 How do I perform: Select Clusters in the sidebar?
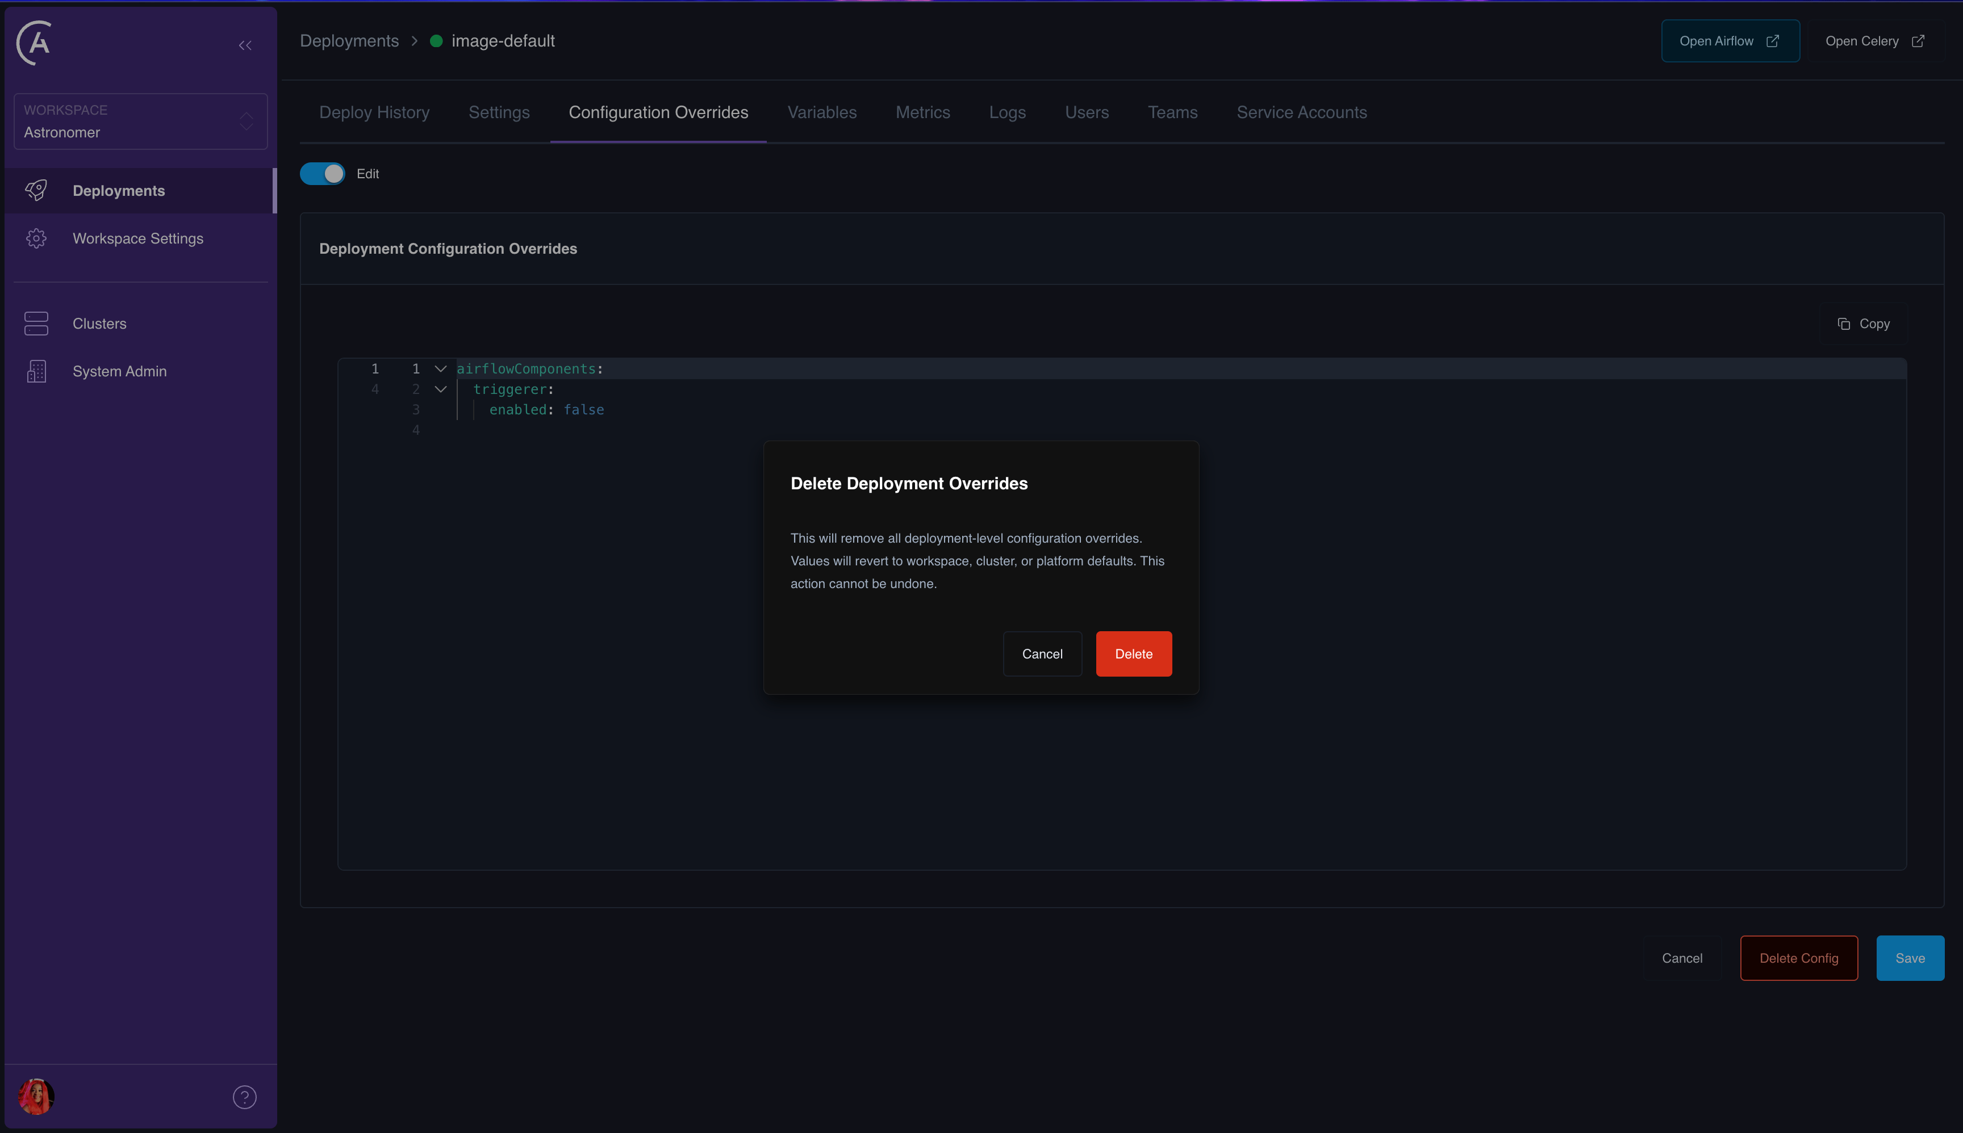141,323
